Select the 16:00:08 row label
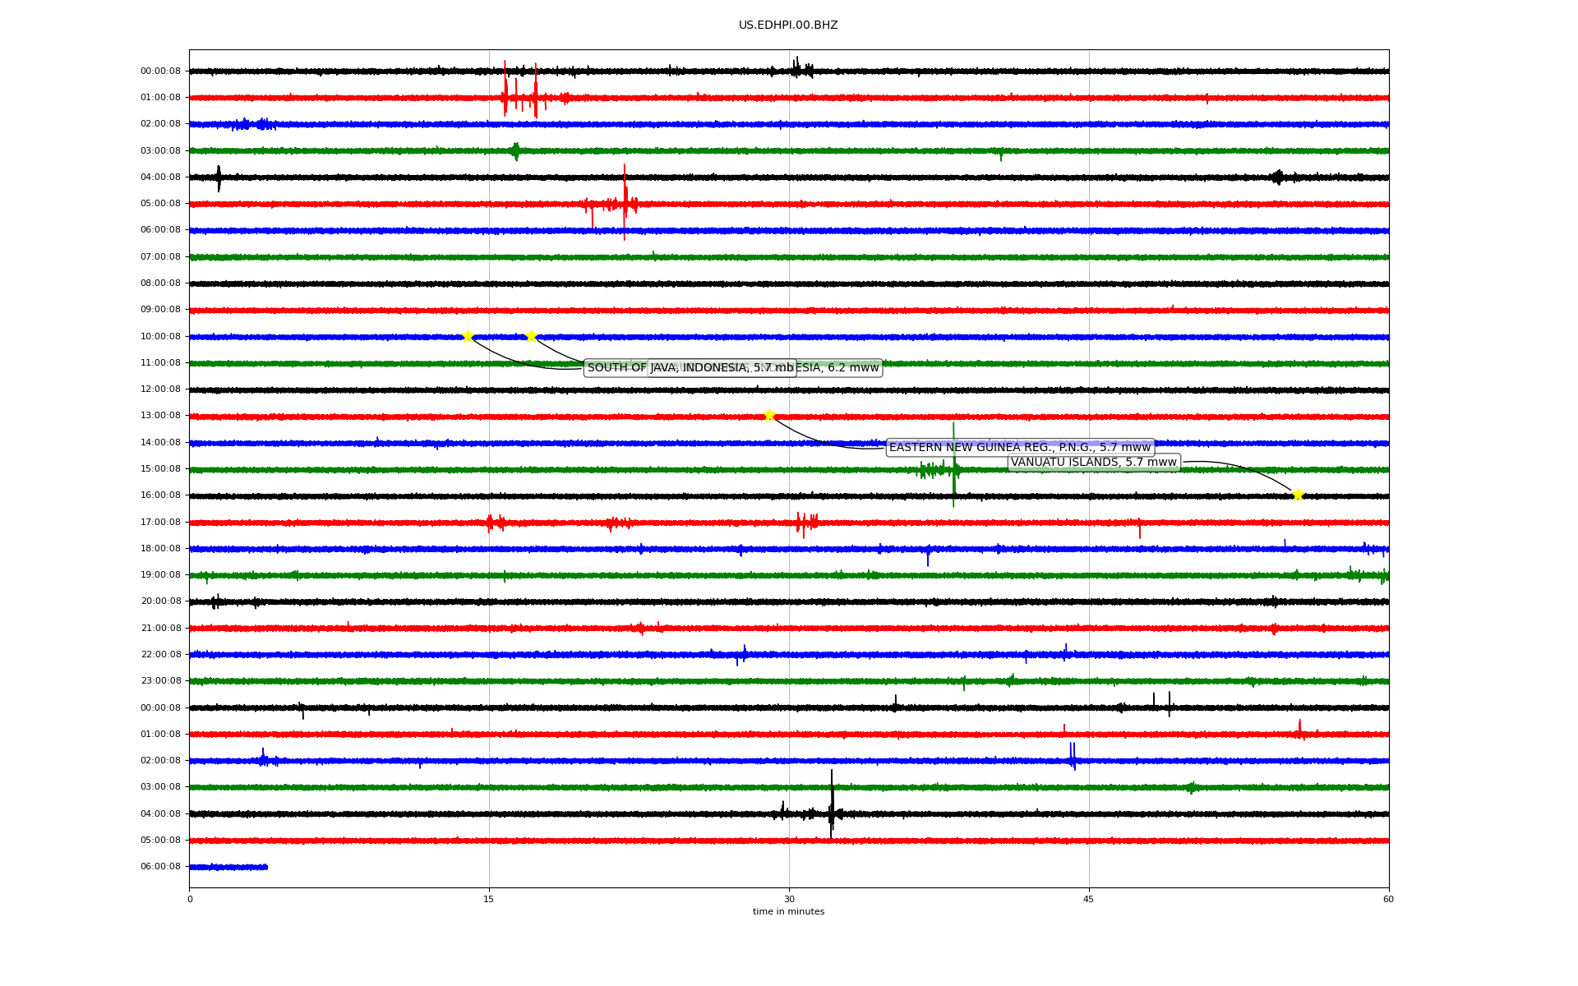 160,495
